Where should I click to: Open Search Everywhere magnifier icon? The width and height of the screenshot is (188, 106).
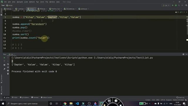186,5
